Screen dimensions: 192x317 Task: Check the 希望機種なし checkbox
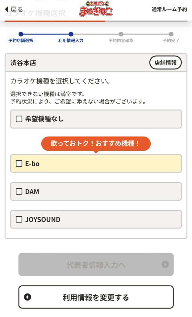pyautogui.click(x=19, y=119)
